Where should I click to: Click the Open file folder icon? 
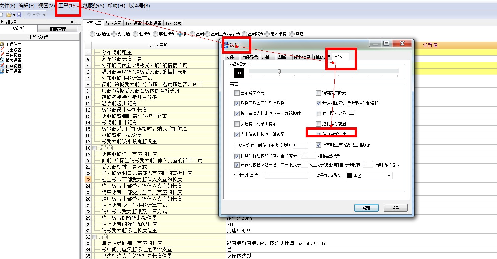pos(9,15)
